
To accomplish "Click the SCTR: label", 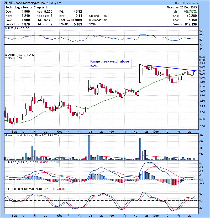I will [93, 24].
